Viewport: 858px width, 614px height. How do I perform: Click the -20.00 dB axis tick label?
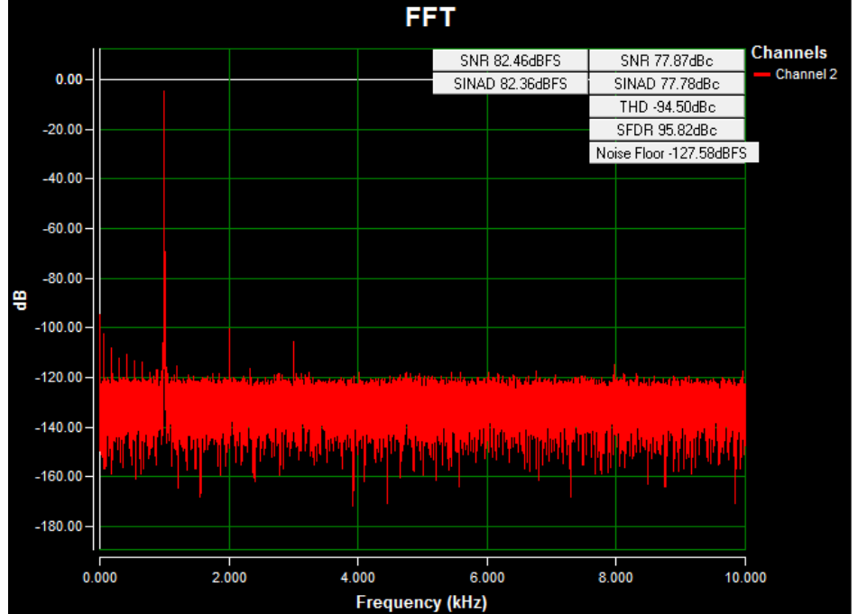[x=62, y=130]
